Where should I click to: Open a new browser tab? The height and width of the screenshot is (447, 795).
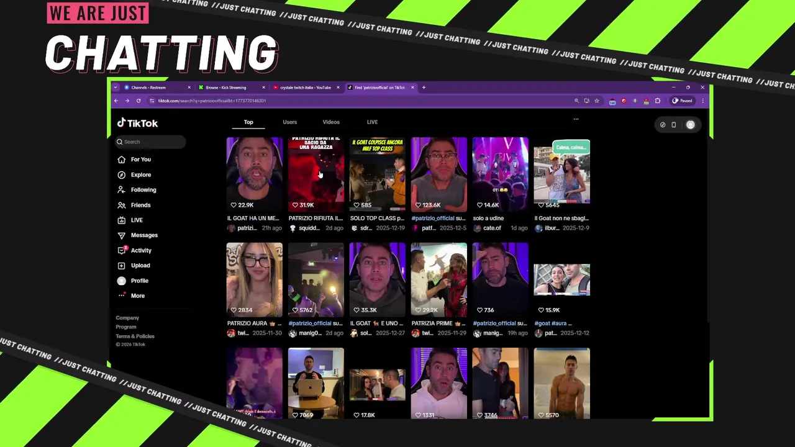point(424,88)
